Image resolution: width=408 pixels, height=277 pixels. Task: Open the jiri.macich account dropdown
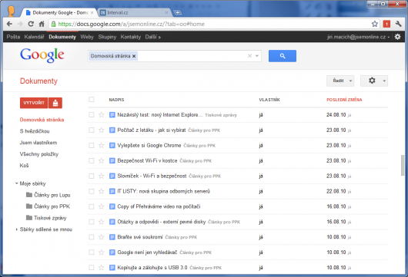tap(358, 37)
